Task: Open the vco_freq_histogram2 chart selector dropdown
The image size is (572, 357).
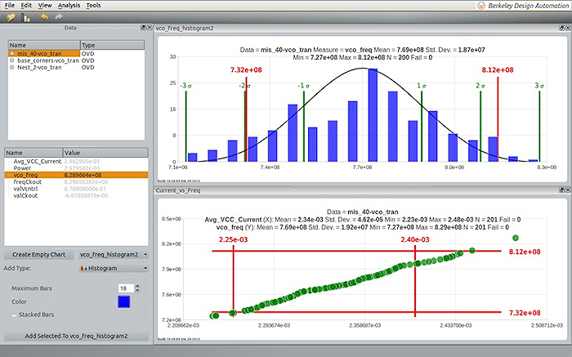Action: click(114, 254)
